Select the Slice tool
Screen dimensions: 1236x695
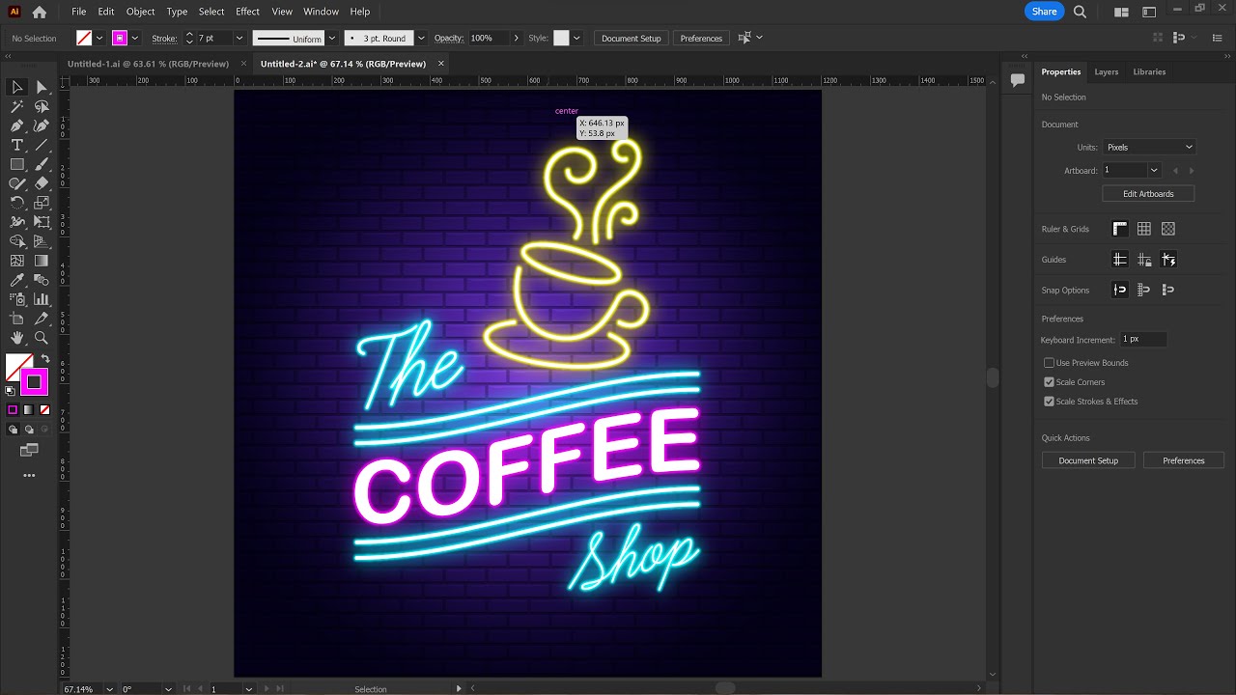42,319
